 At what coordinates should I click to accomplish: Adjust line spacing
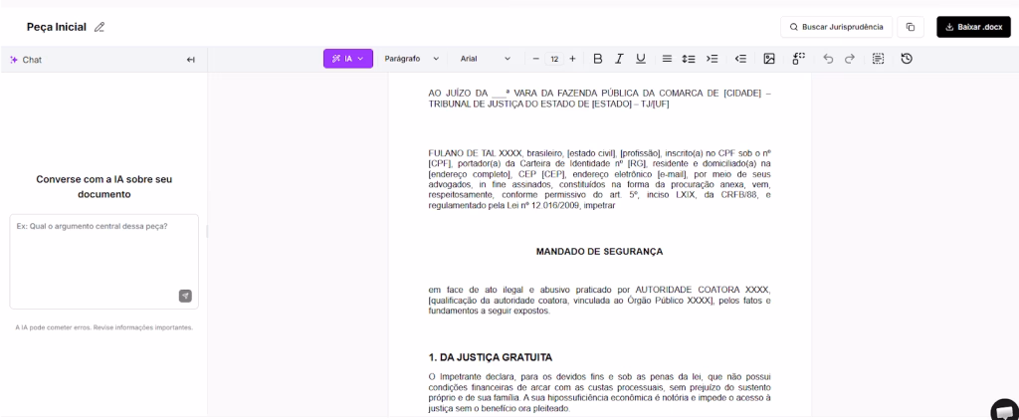(x=689, y=59)
